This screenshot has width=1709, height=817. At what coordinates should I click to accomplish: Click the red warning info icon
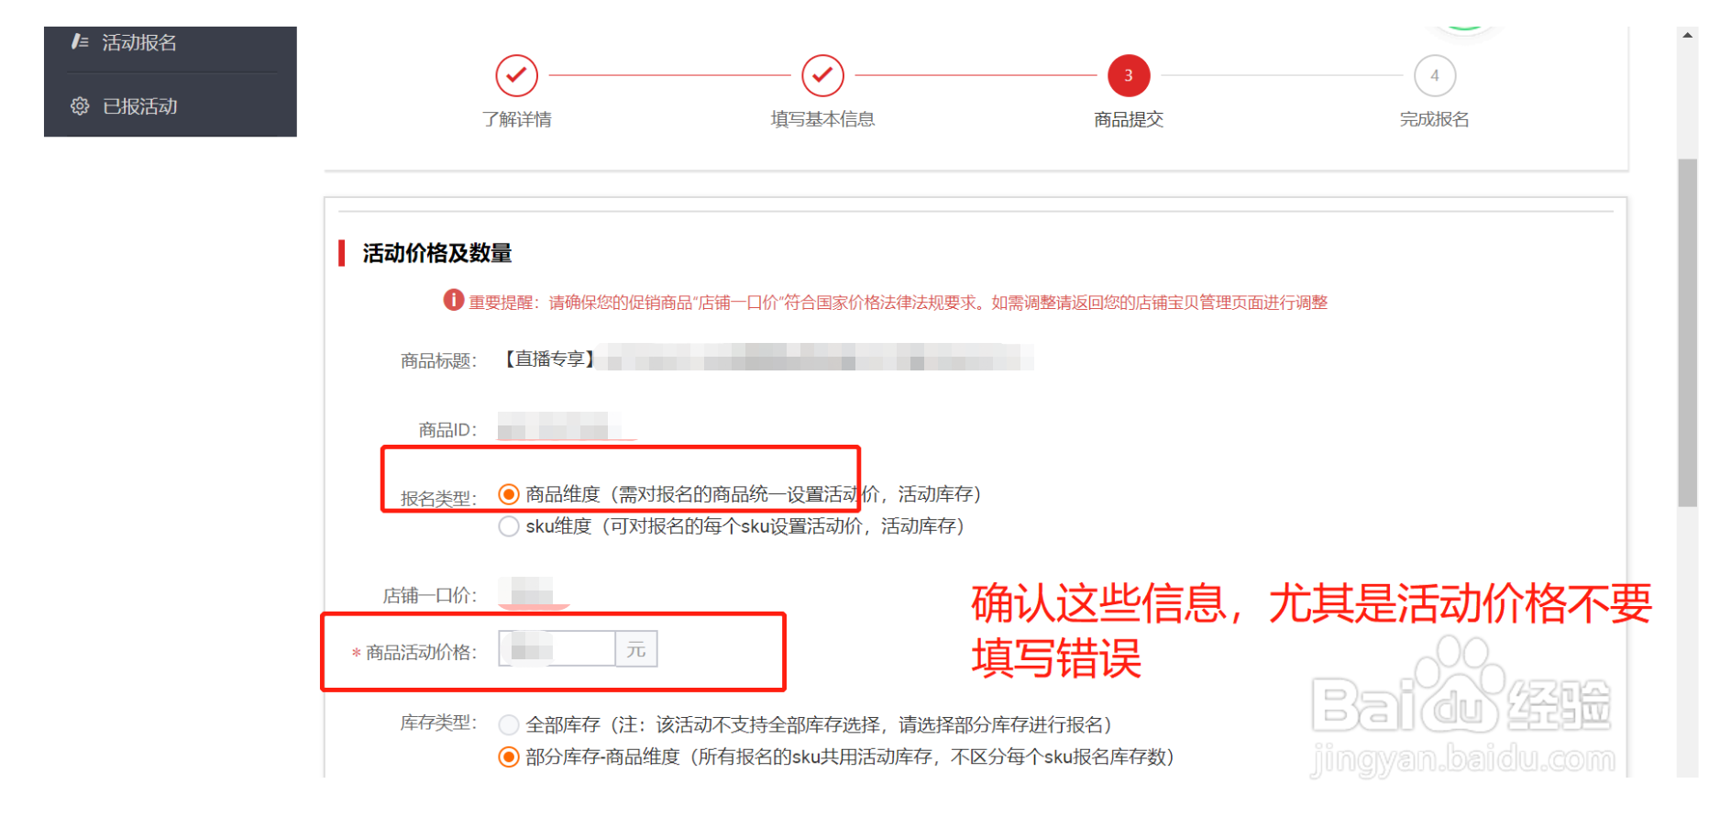pyautogui.click(x=454, y=300)
